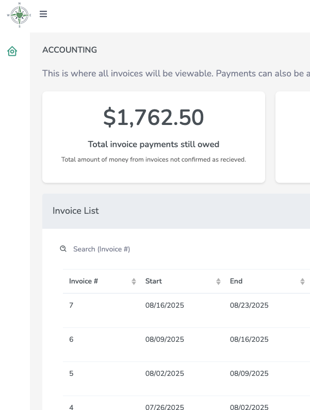
Task: Toggle the End column sort arrows
Action: [x=303, y=281]
